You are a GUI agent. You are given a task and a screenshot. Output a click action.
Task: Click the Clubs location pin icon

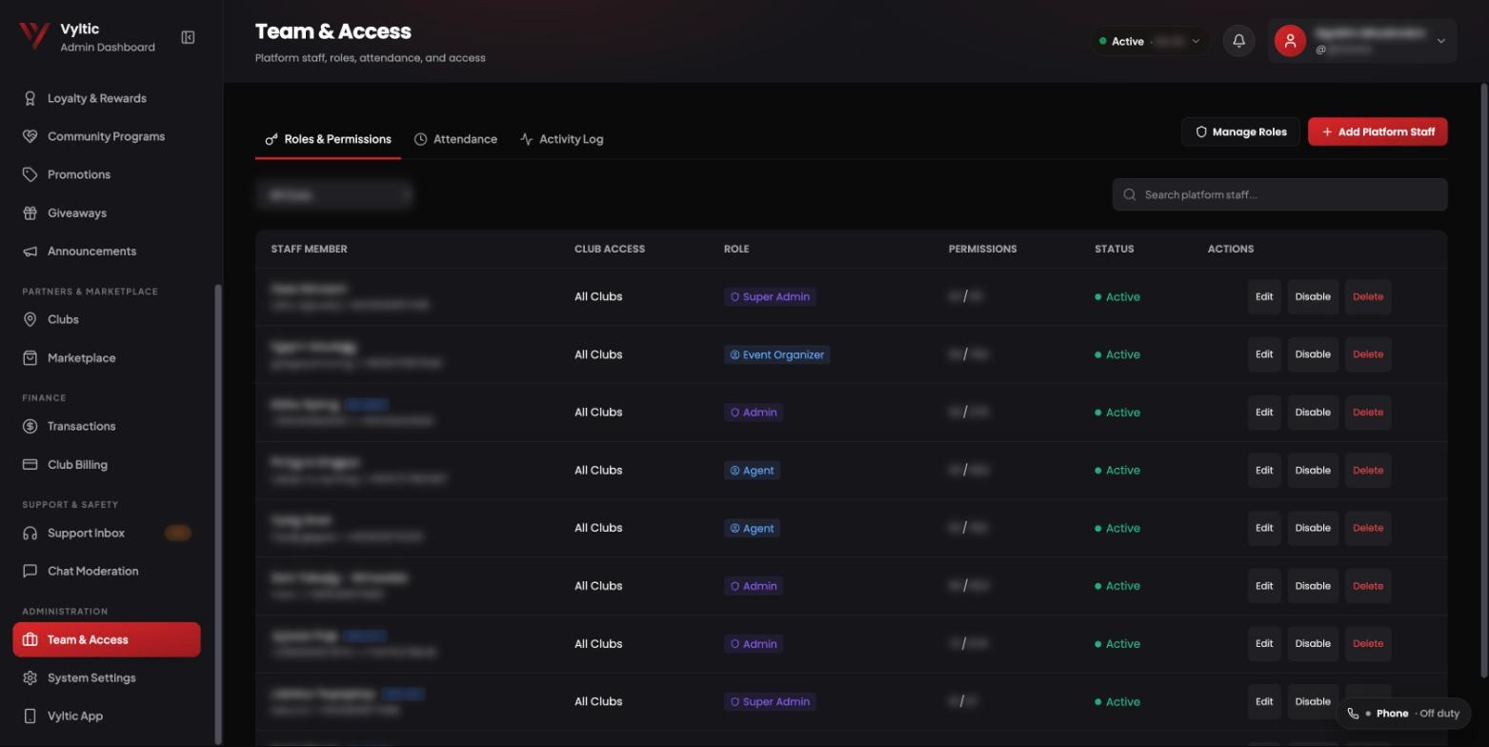(30, 320)
